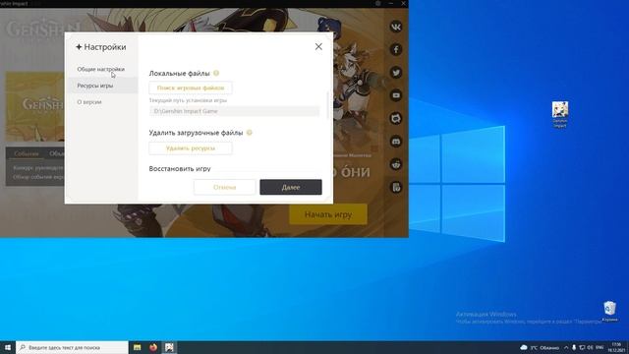Click the taskbar search box
The image size is (629, 354).
tap(72, 347)
